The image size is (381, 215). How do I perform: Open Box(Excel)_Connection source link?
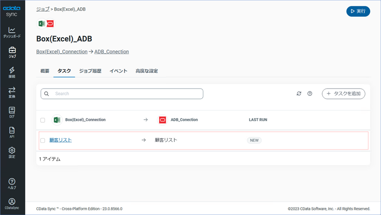coord(62,52)
